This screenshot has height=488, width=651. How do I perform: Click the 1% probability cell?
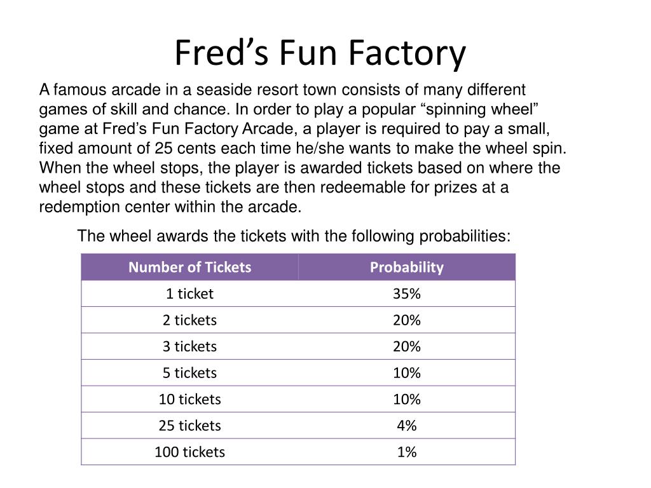407,452
